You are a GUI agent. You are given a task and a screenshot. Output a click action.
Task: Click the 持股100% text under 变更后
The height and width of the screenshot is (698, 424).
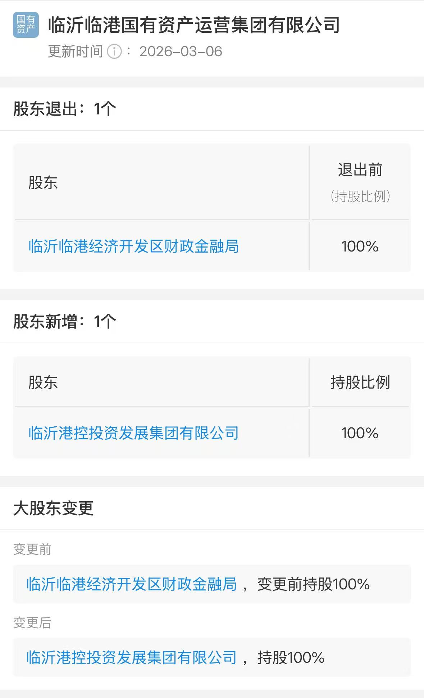click(x=291, y=657)
